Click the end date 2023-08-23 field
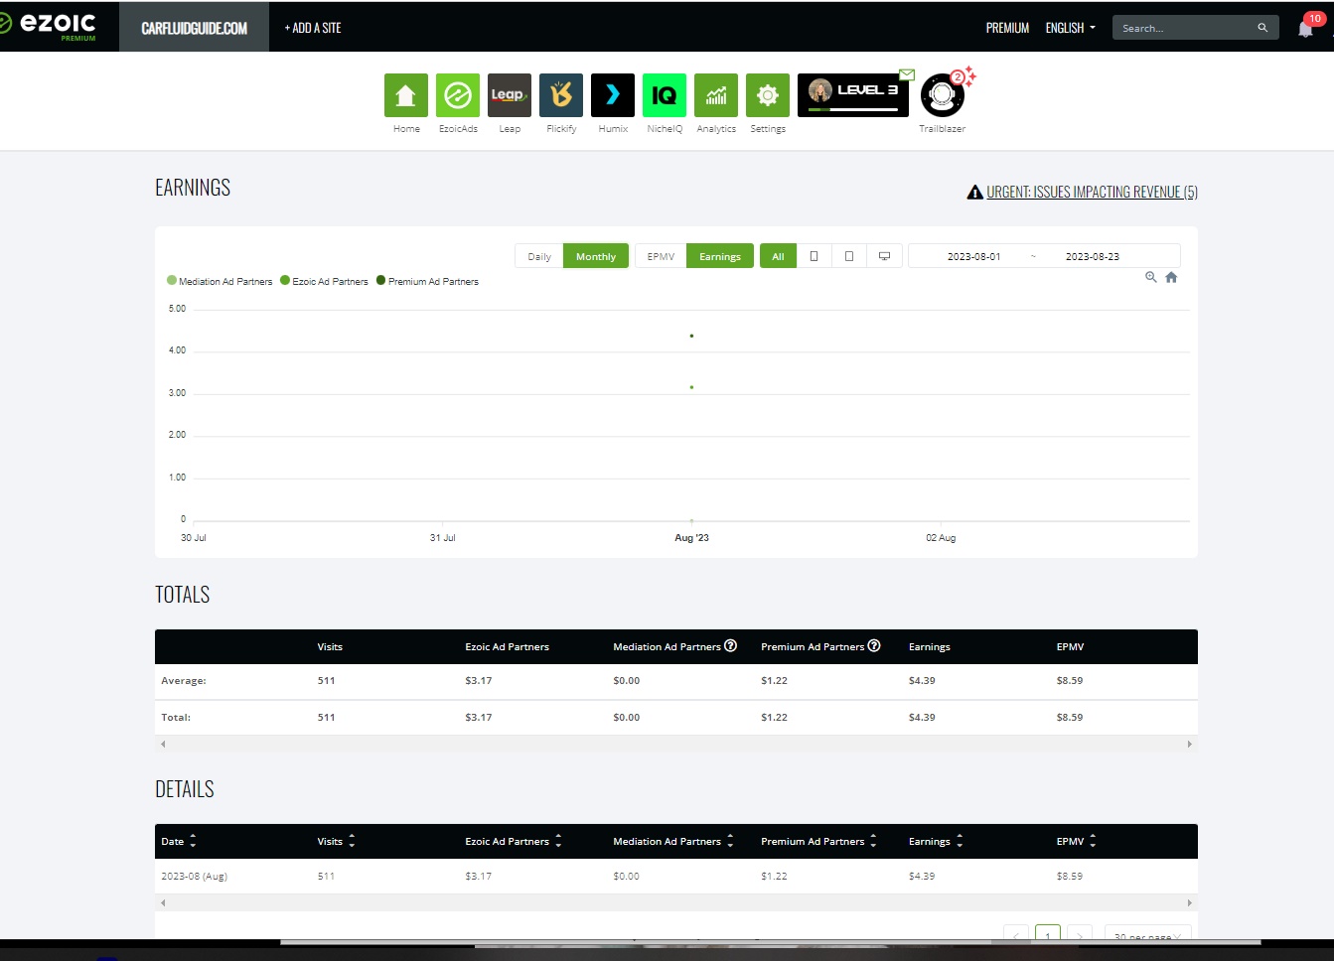This screenshot has width=1334, height=961. [x=1093, y=256]
